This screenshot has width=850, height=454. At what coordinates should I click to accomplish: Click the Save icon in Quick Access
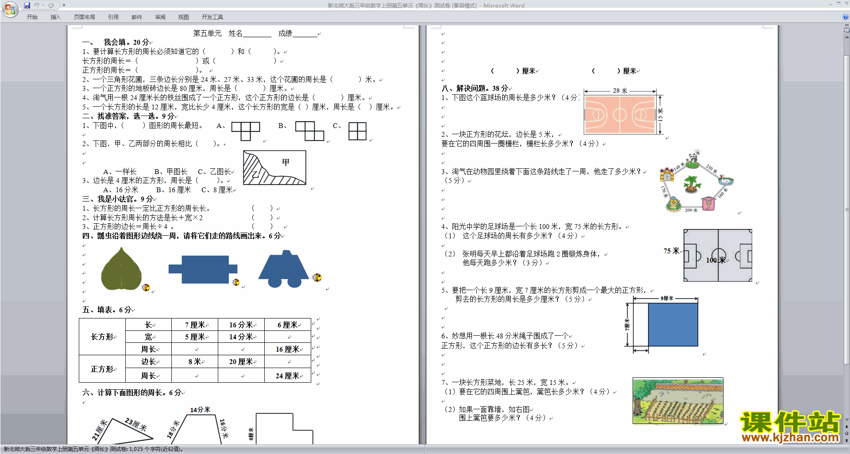27,5
